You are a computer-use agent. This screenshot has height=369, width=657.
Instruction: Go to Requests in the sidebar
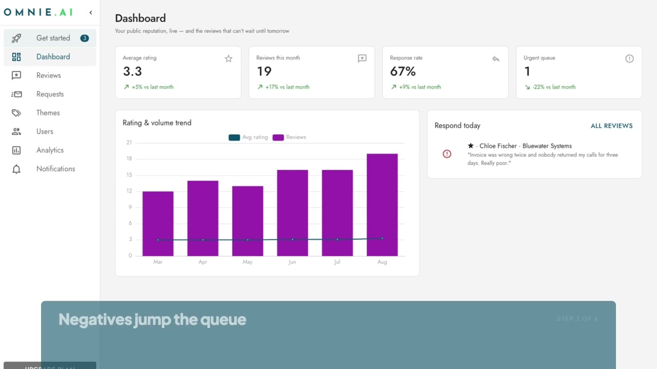tap(50, 94)
